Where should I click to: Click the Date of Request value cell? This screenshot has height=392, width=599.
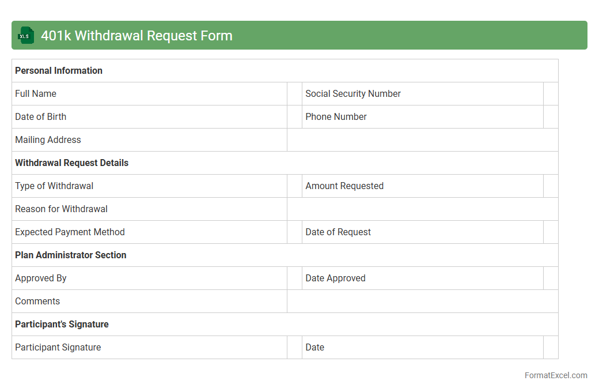(551, 232)
